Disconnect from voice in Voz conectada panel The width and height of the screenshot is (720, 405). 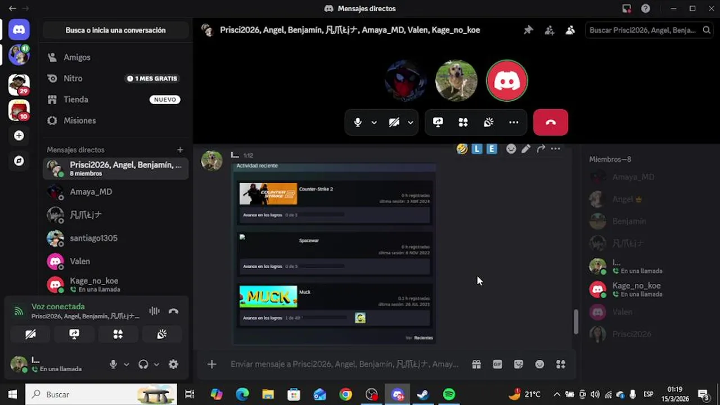click(x=173, y=311)
